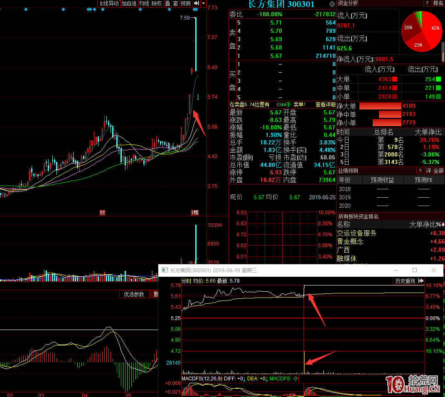Click the 窗 window toolbar button
Viewport: 445px width, 397px height.
point(175,3)
